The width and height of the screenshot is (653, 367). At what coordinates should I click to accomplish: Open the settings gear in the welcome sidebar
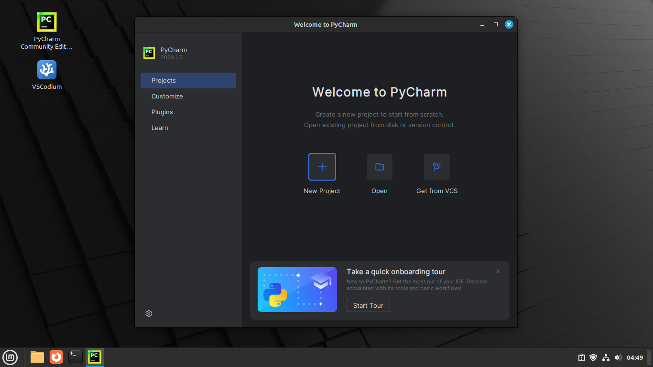pos(149,313)
